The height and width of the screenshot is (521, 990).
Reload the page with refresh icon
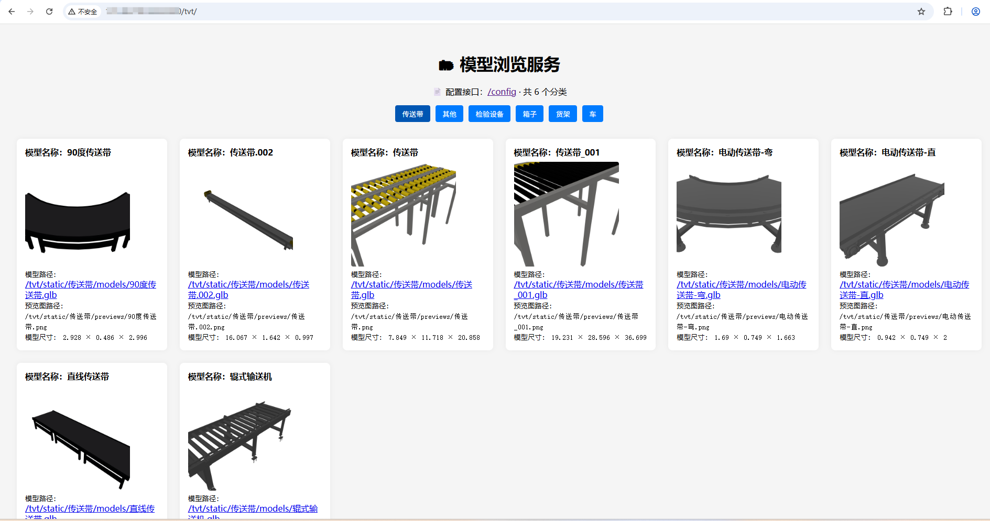tap(49, 12)
